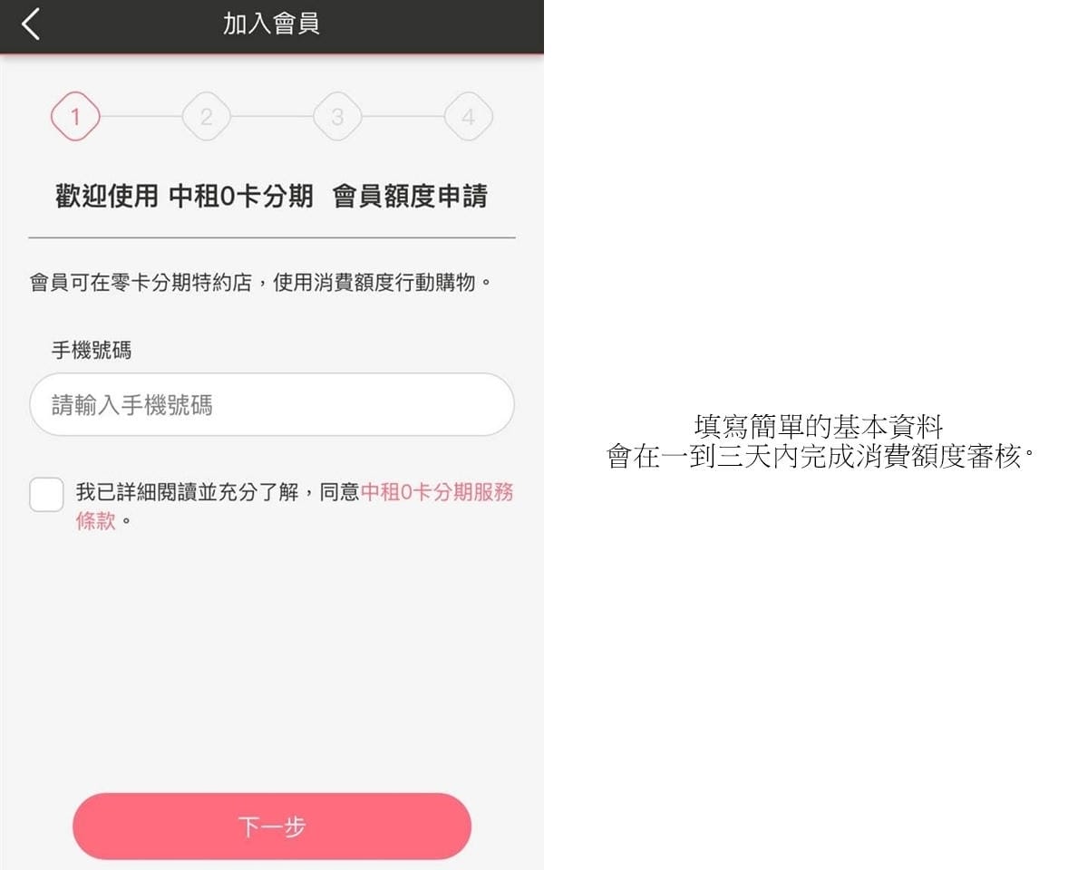
Task: Go back using the header arrow
Action: 31,24
